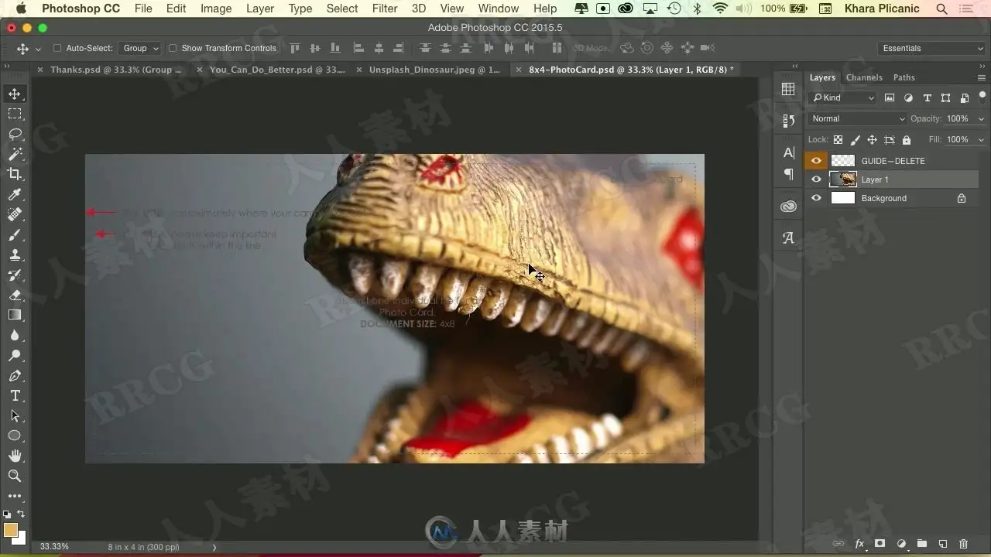Screen dimensions: 991x557
Task: Create a new layer with the icon
Action: click(x=942, y=544)
